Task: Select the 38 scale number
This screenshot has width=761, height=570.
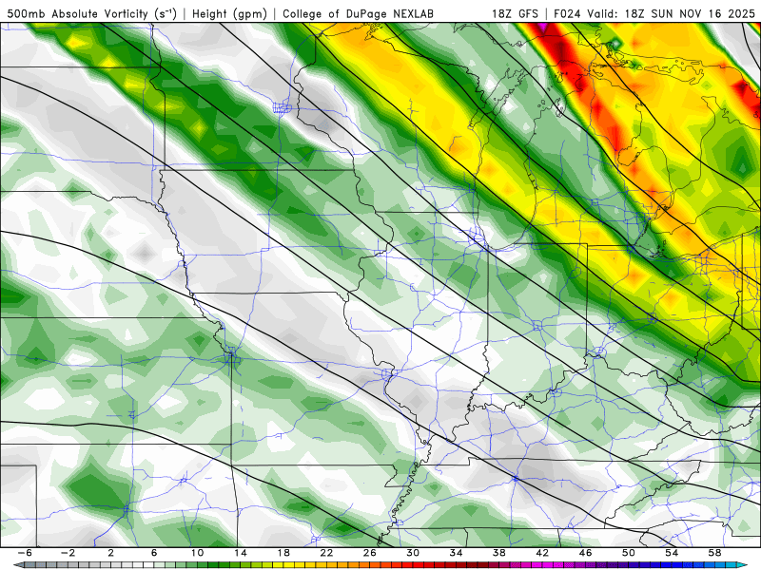Action: pyautogui.click(x=498, y=553)
